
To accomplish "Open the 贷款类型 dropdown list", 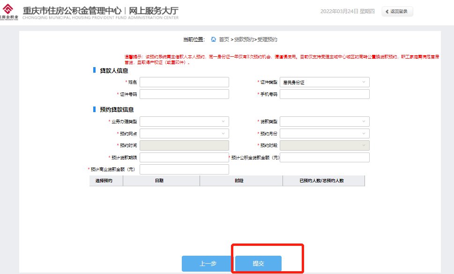I will [324, 122].
